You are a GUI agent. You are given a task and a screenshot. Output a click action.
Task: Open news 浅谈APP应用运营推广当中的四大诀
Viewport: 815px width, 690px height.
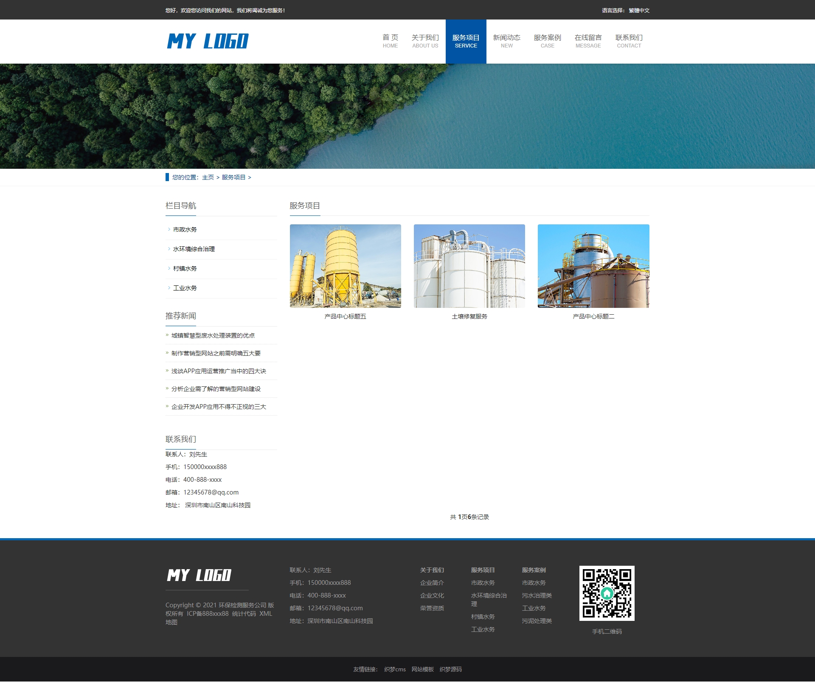coord(219,371)
